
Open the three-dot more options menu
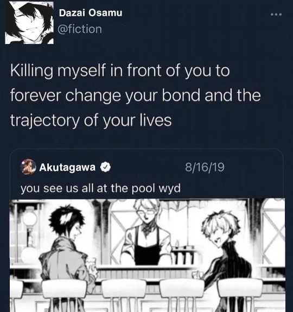click(x=276, y=14)
